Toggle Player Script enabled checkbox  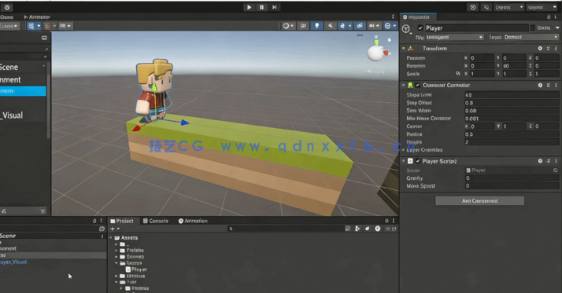click(x=417, y=161)
